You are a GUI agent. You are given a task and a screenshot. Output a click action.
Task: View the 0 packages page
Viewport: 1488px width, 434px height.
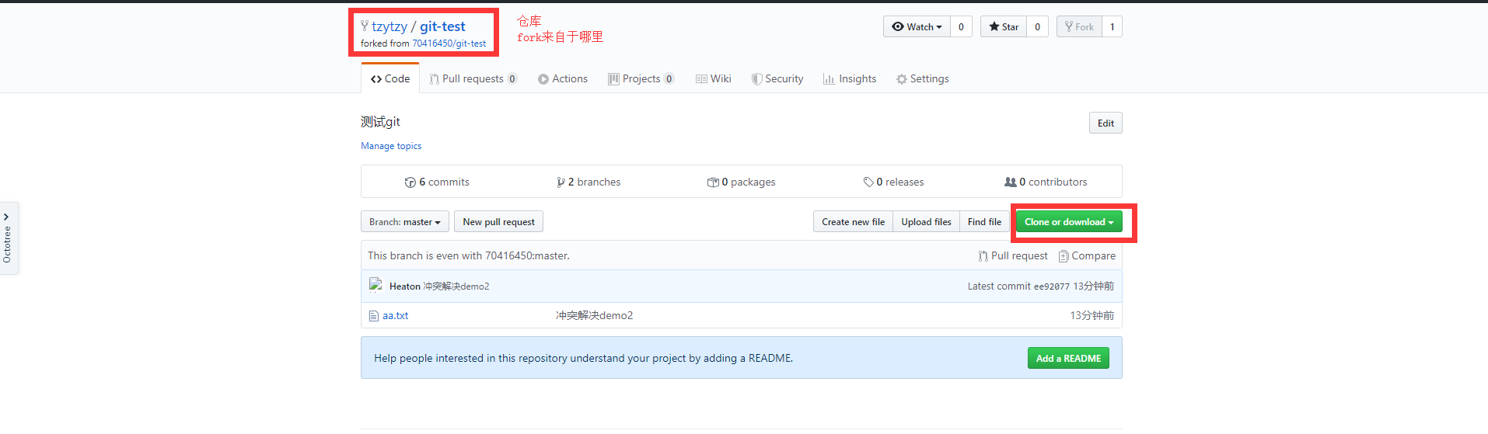click(741, 182)
